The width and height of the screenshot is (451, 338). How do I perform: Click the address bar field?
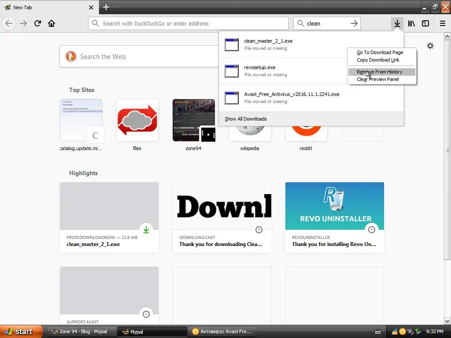pos(189,23)
